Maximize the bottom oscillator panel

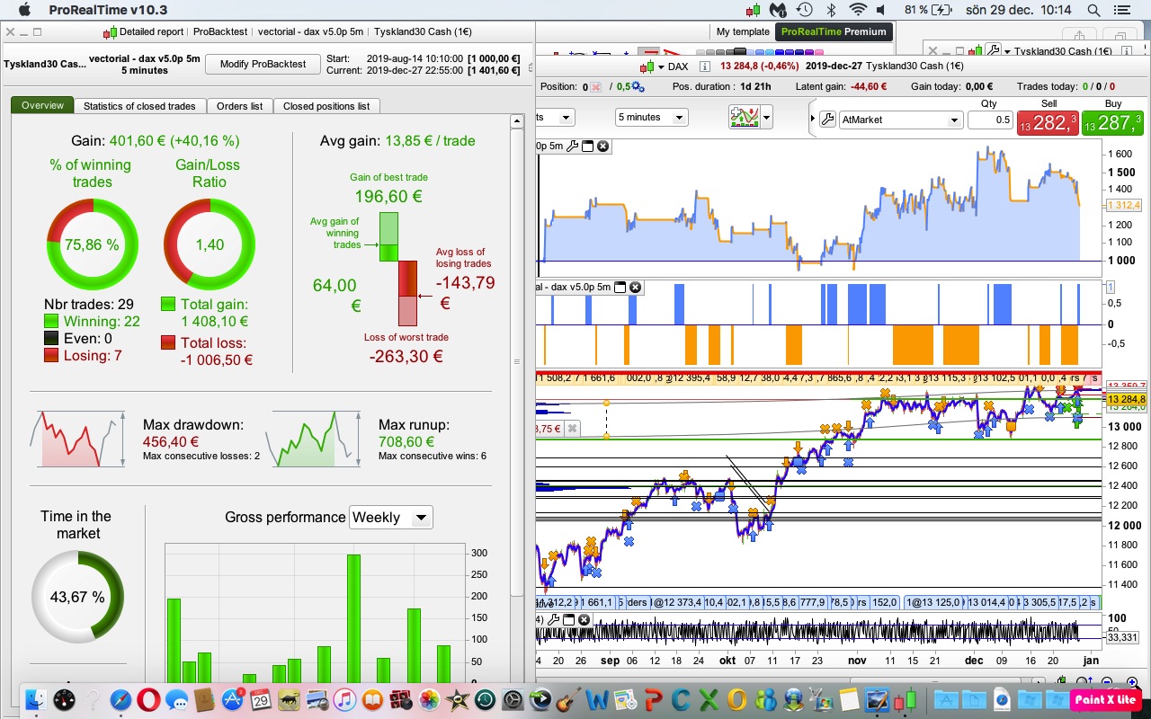570,619
